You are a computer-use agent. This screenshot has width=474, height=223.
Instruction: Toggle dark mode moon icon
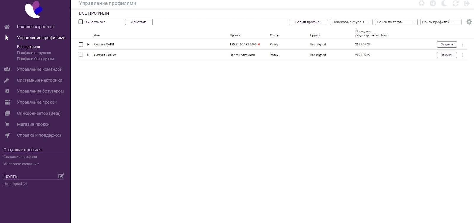click(444, 3)
